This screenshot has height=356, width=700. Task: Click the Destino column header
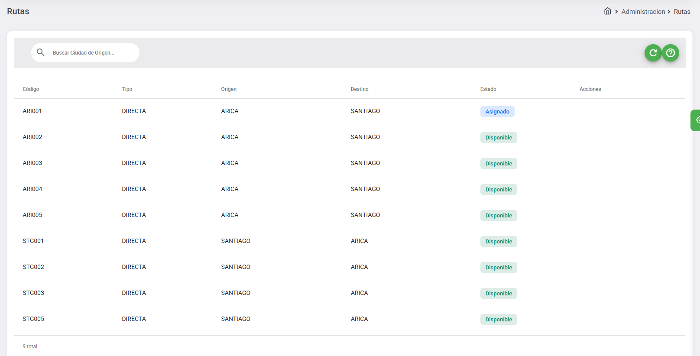pyautogui.click(x=360, y=89)
